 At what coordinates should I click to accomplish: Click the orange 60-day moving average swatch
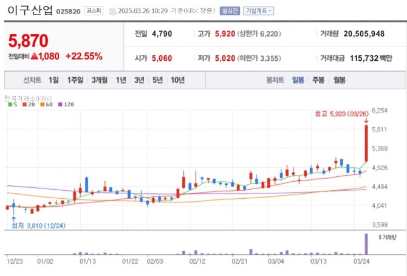(43, 105)
